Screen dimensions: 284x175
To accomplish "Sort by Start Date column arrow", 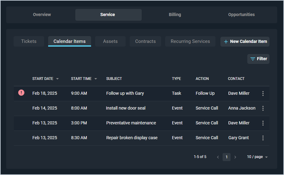I will 57,79.
